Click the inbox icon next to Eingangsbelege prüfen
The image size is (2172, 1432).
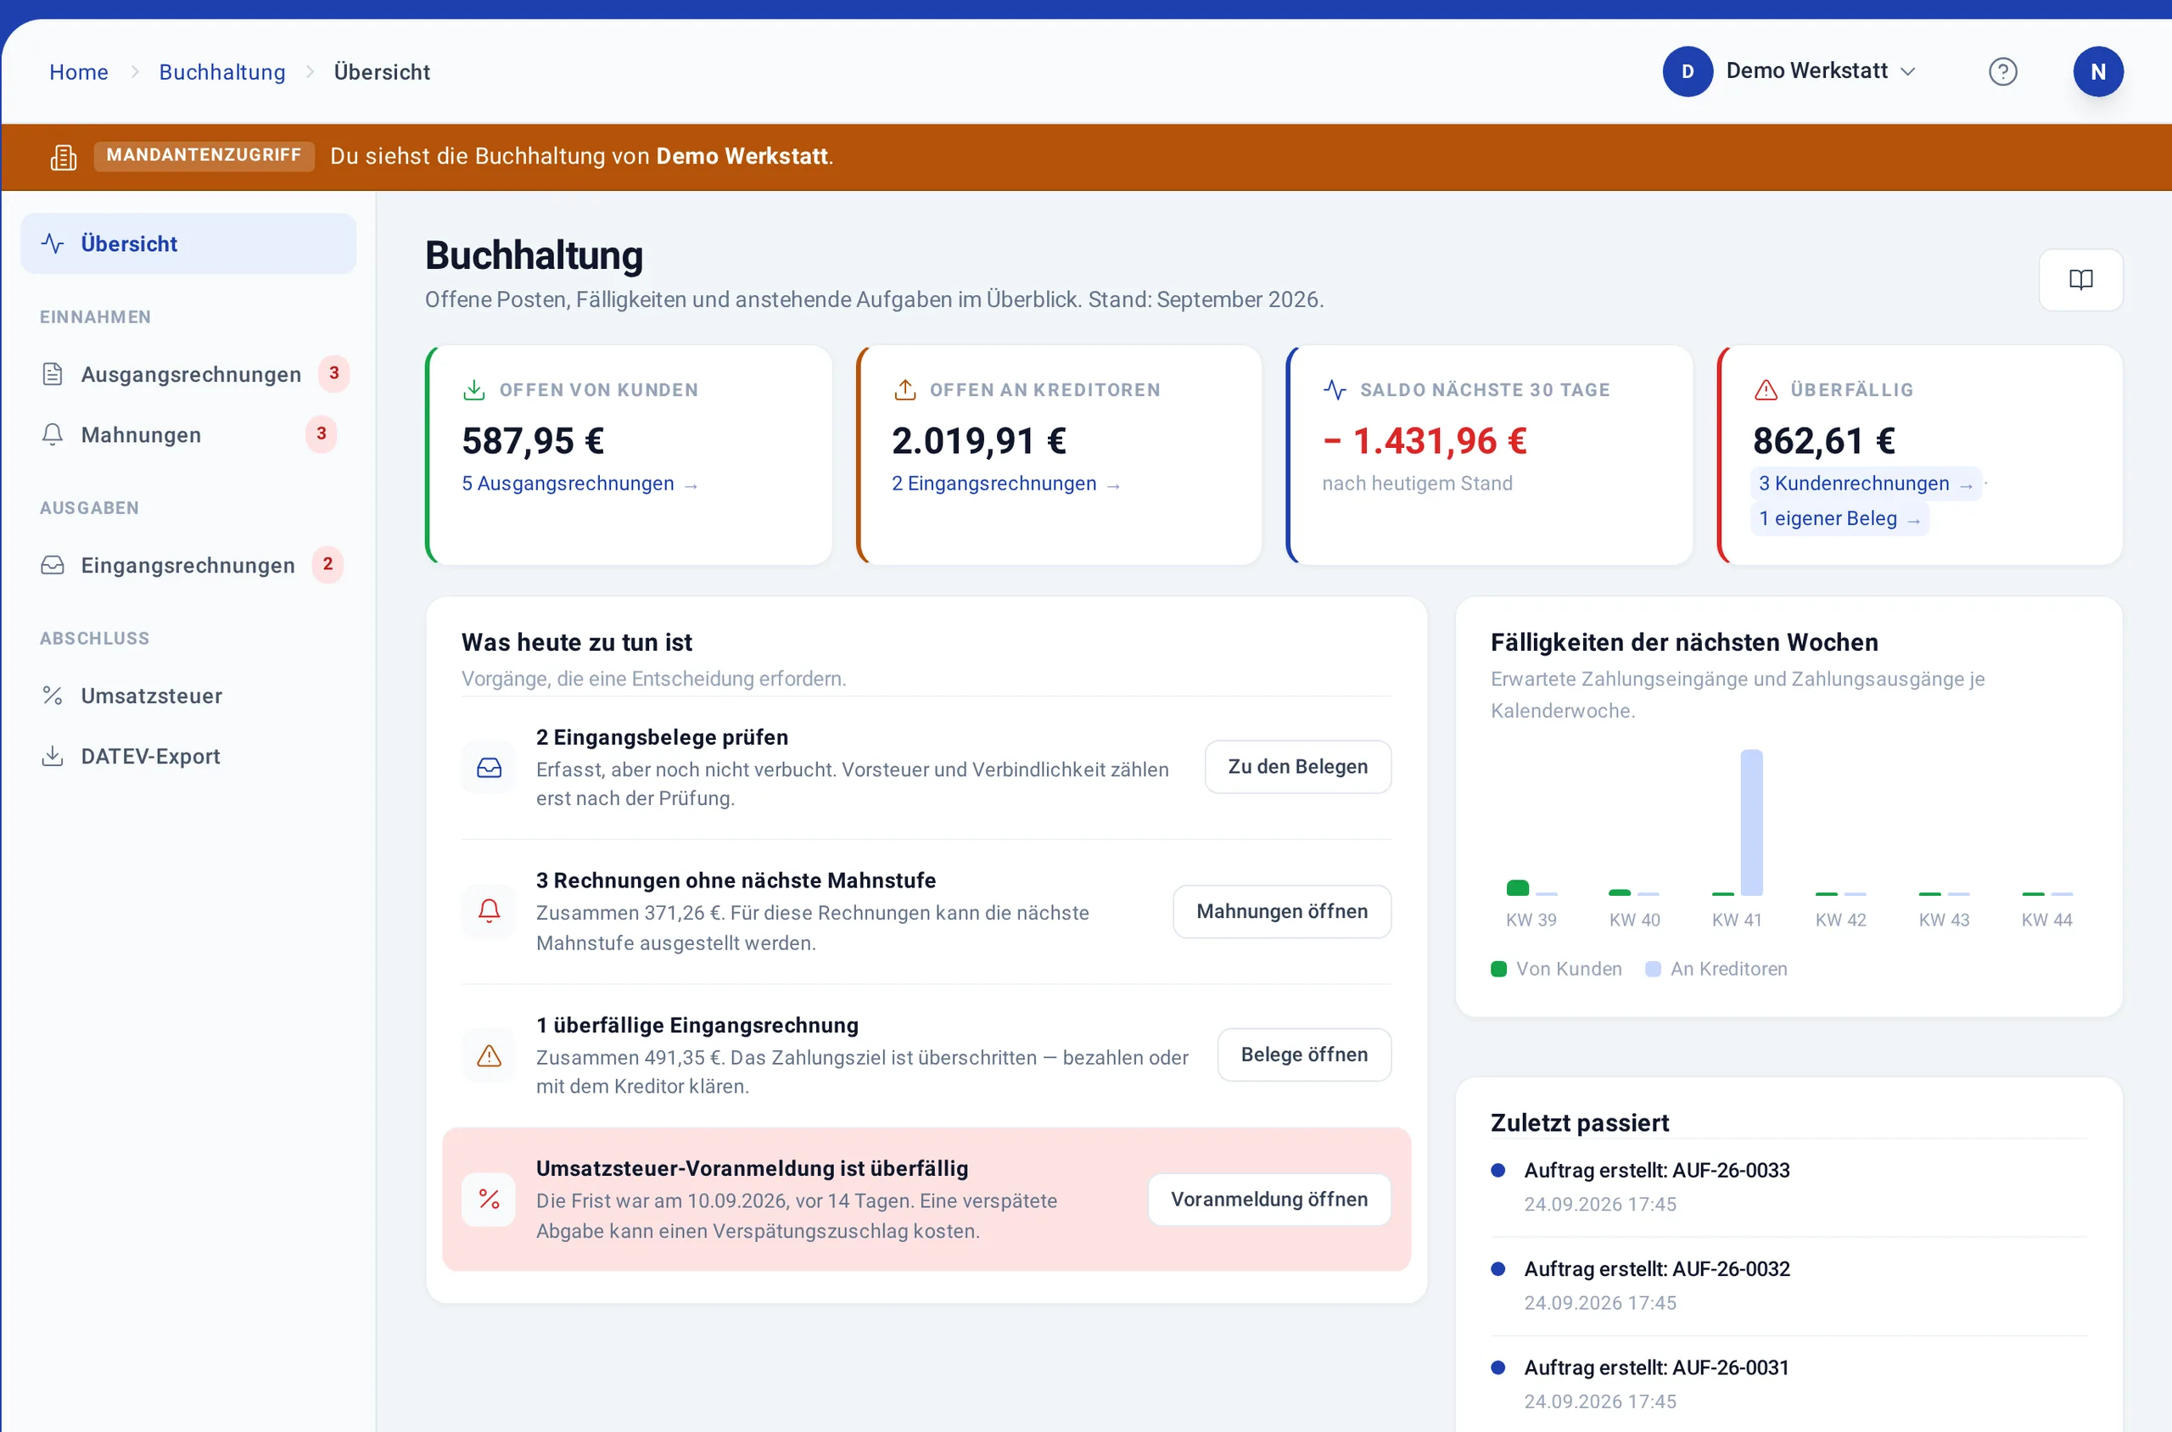(x=489, y=767)
